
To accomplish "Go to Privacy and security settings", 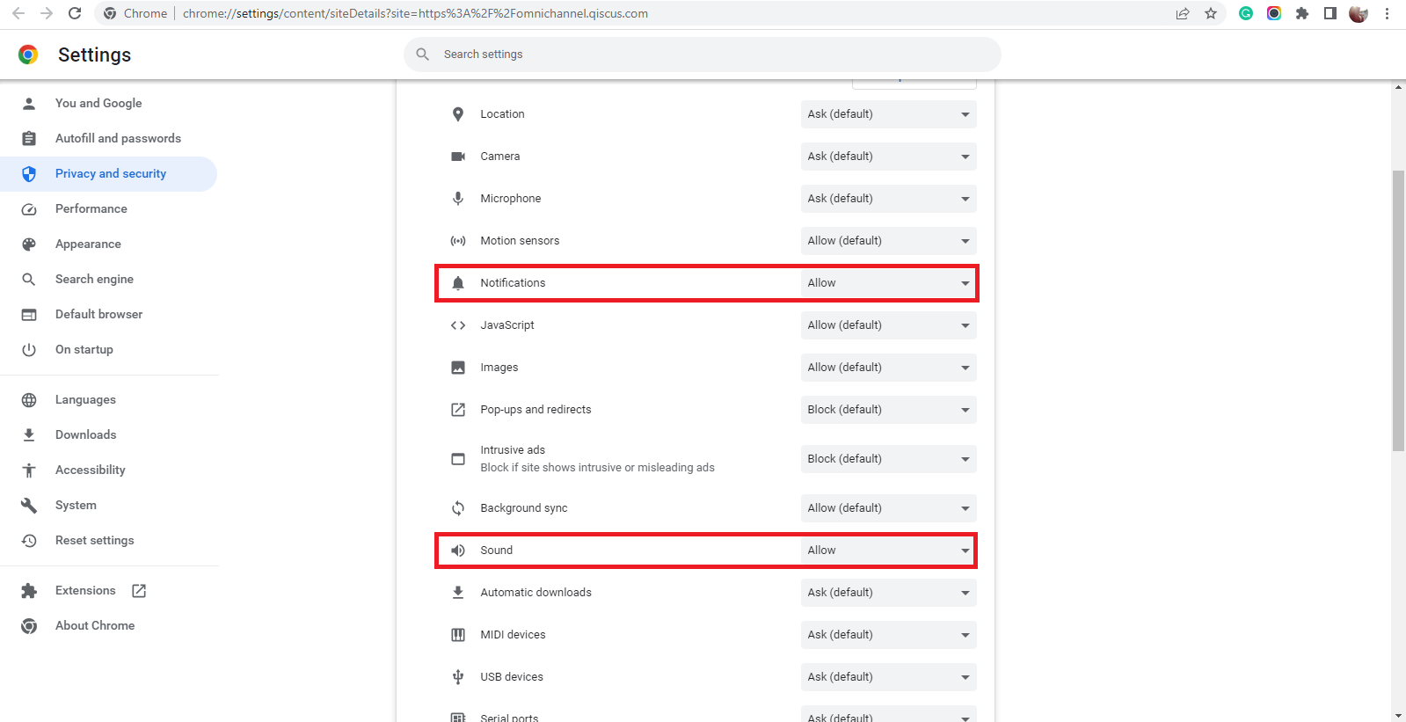I will click(110, 174).
